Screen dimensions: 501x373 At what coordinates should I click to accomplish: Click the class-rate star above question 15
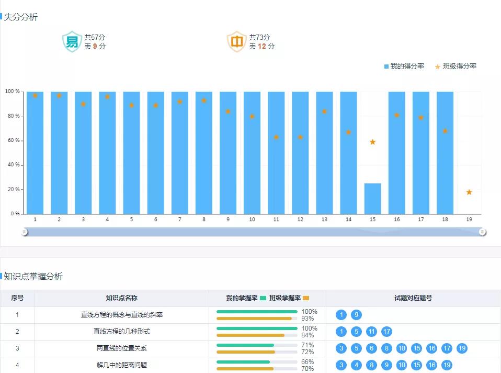click(372, 142)
